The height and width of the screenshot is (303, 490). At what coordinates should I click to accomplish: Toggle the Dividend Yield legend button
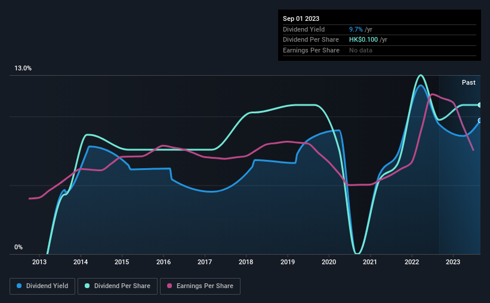pyautogui.click(x=42, y=286)
